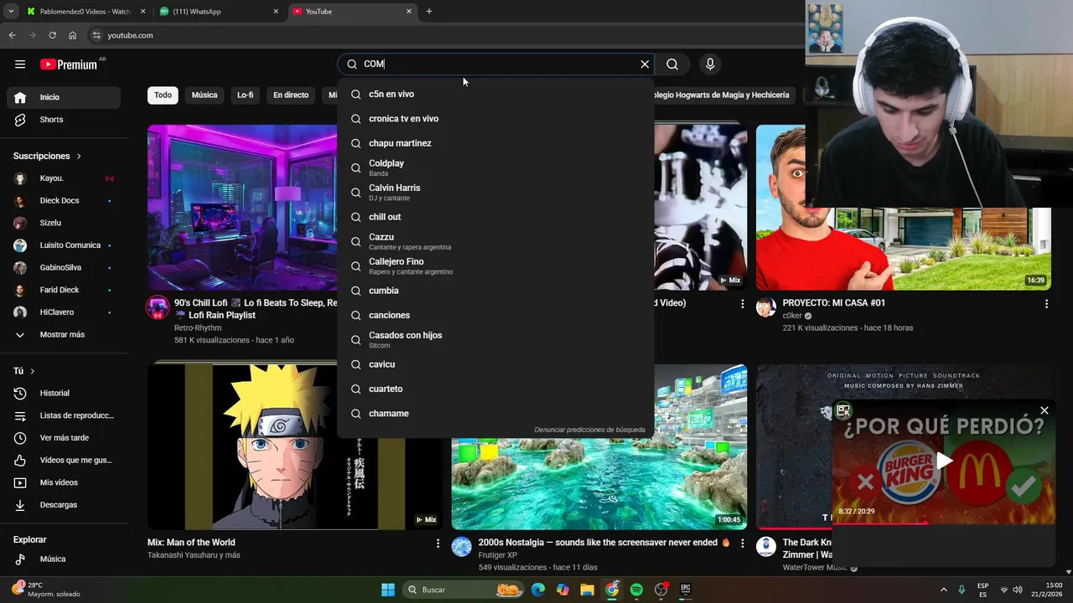Viewport: 1073px width, 603px height.
Task: Open GabinoSilva subscription channel
Action: tap(64, 268)
